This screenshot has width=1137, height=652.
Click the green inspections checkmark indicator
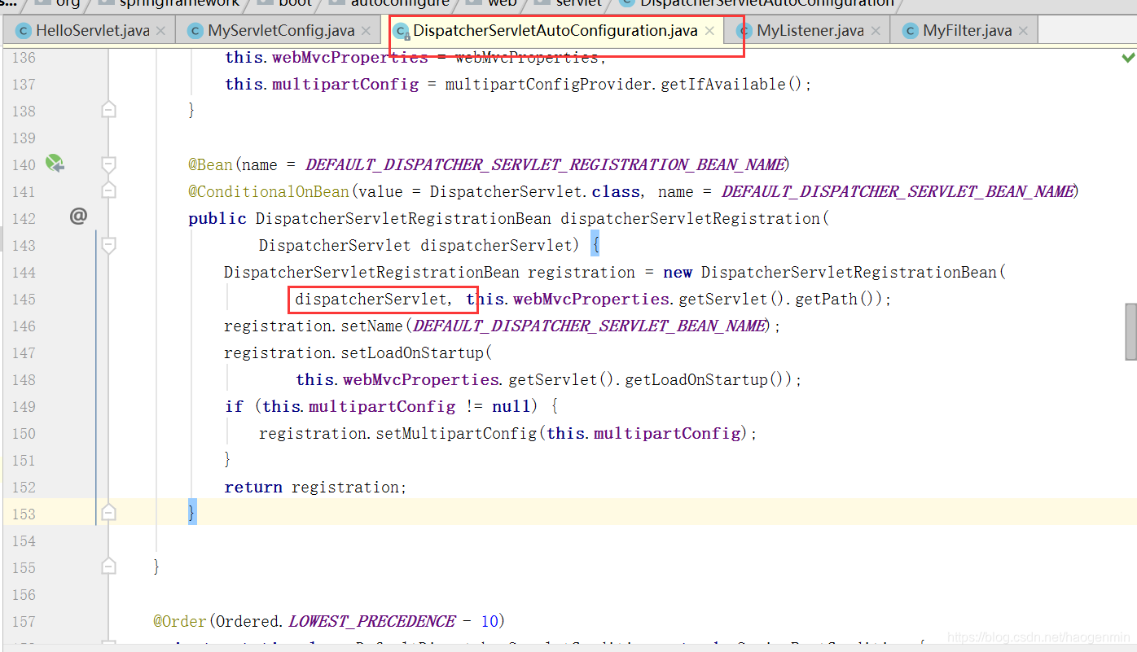pyautogui.click(x=1128, y=57)
